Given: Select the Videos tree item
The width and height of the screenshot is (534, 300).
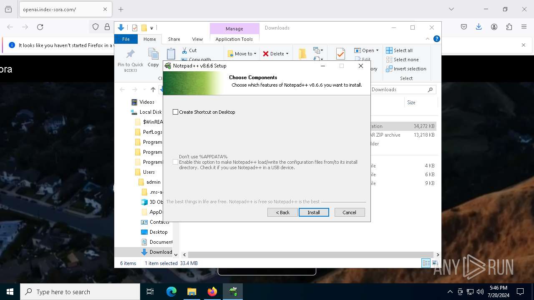Looking at the screenshot, I should coord(143,102).
